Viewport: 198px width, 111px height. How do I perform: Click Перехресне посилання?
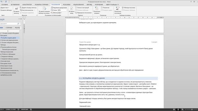83,13
